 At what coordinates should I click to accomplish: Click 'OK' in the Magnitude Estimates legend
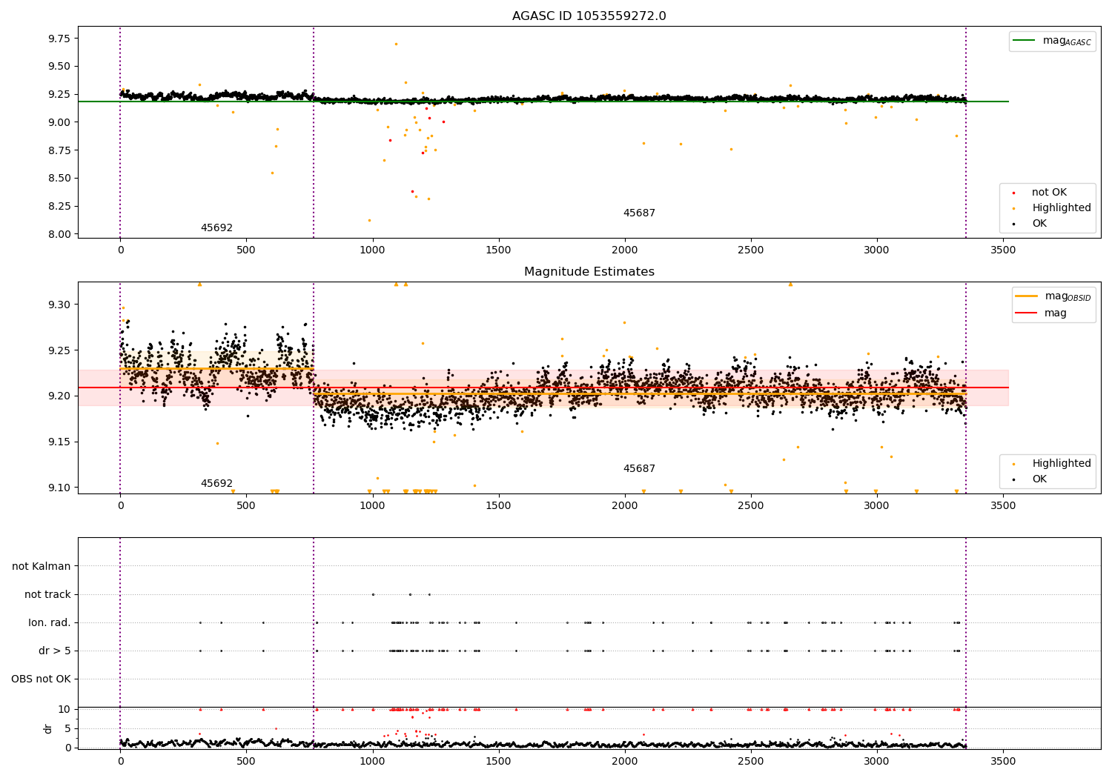click(x=1039, y=479)
